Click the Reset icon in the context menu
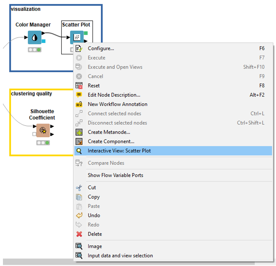Screen dimensions: 276x266 pyautogui.click(x=79, y=85)
